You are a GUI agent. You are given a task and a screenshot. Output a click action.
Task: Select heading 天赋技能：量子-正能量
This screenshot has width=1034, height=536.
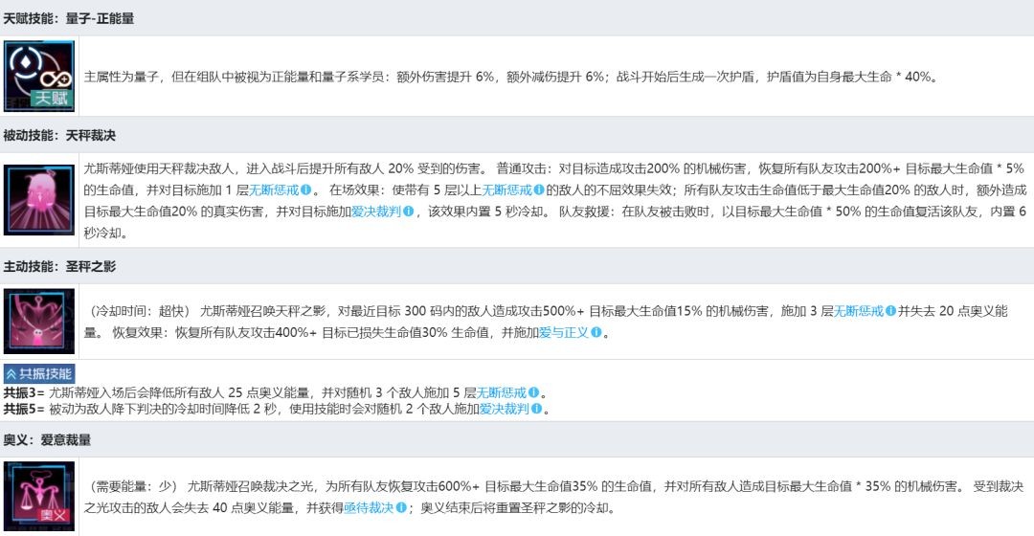pos(69,18)
